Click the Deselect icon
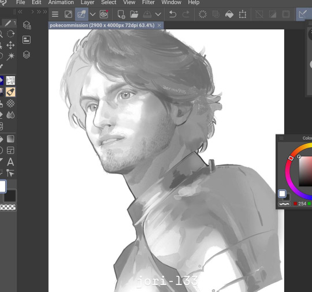This screenshot has width=312, height=292. click(x=259, y=14)
